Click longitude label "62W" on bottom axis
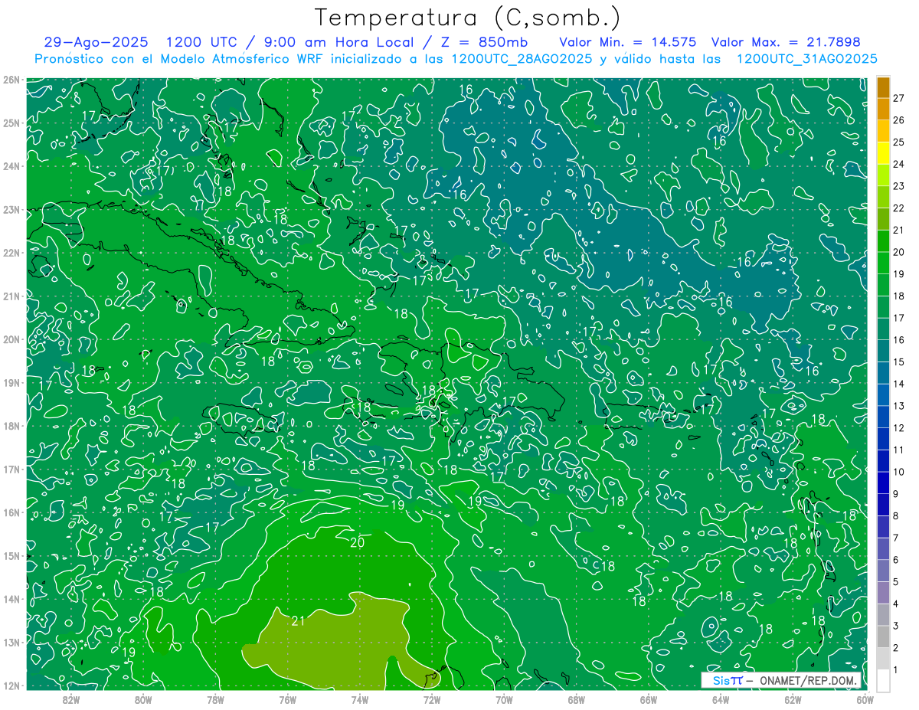Screen dimensions: 919x710 [x=793, y=699]
